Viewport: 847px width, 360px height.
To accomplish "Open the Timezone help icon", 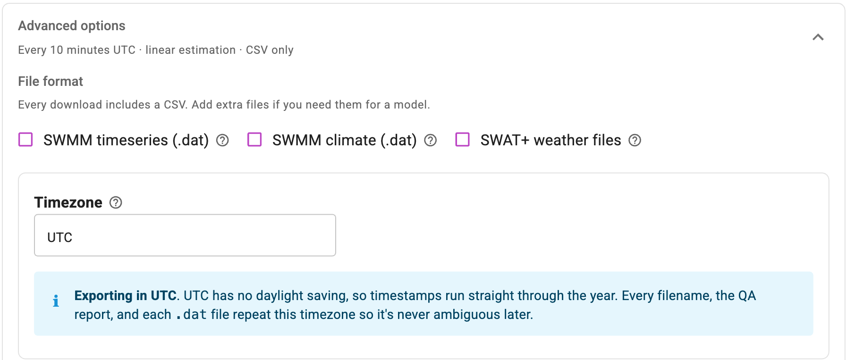I will point(116,202).
